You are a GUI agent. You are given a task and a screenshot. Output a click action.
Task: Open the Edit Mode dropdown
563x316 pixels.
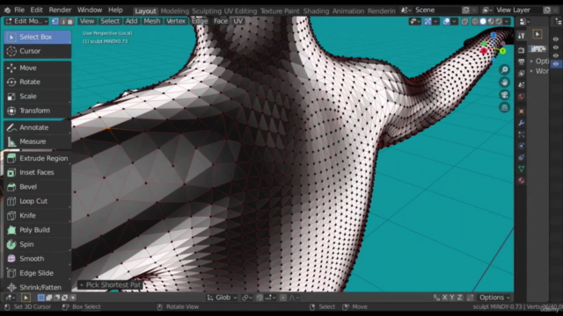pyautogui.click(x=26, y=21)
